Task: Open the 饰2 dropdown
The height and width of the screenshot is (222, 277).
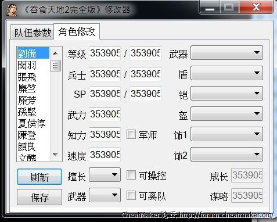Action: [x=226, y=155]
